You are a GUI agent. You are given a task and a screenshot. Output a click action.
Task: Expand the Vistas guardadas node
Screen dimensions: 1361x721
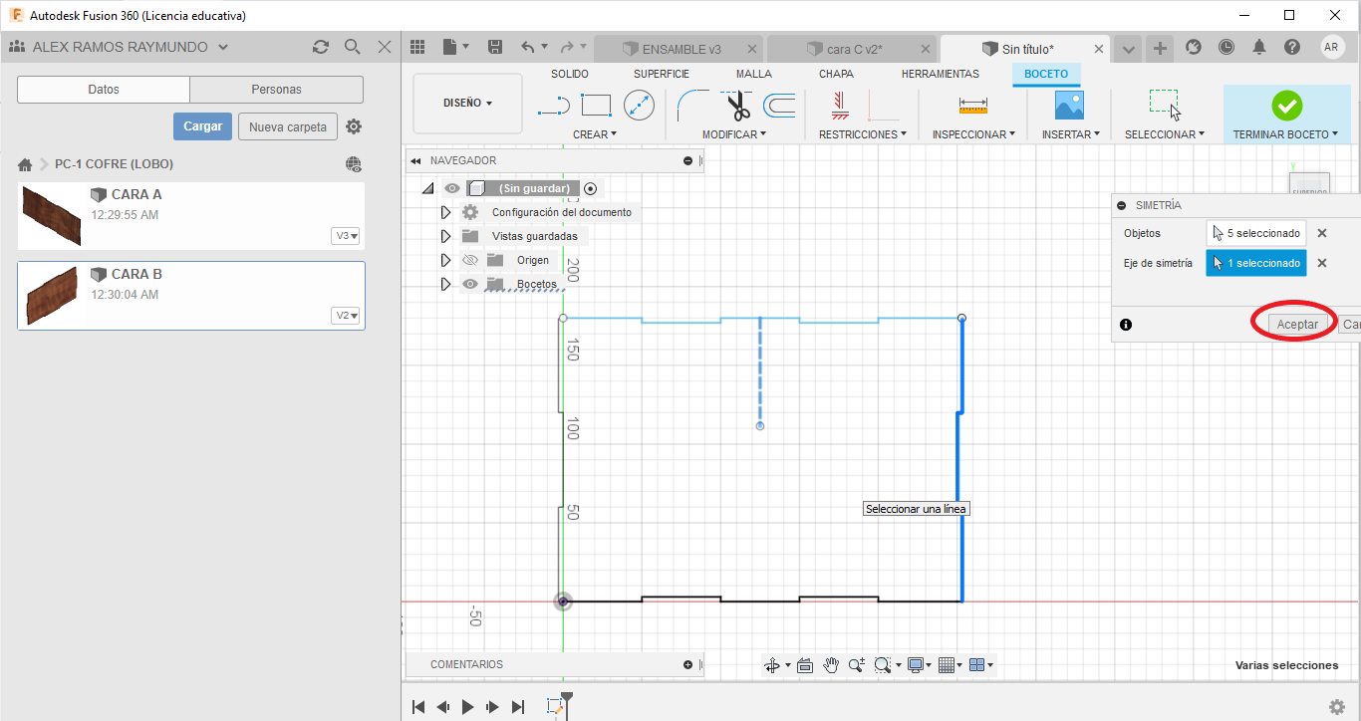(445, 236)
